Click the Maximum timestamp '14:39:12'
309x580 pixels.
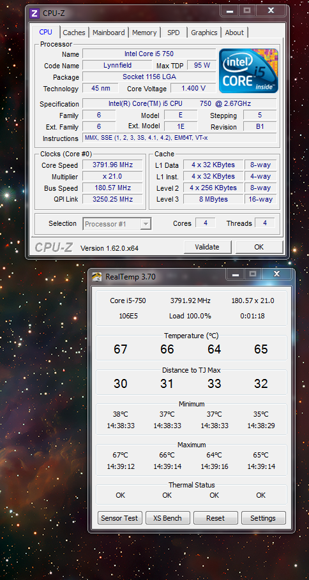pyautogui.click(x=121, y=466)
